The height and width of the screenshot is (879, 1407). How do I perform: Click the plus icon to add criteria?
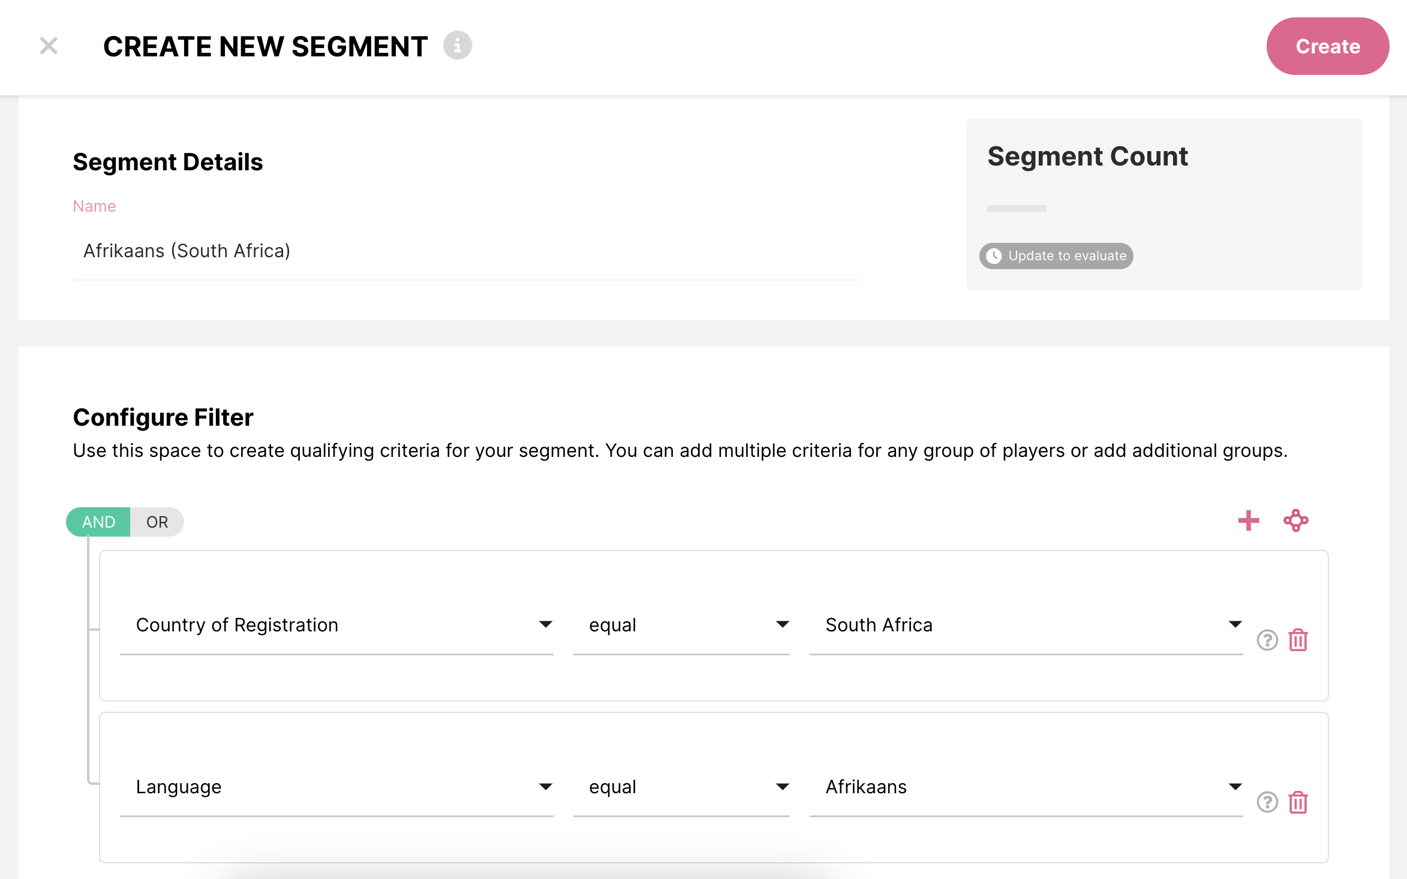point(1248,520)
